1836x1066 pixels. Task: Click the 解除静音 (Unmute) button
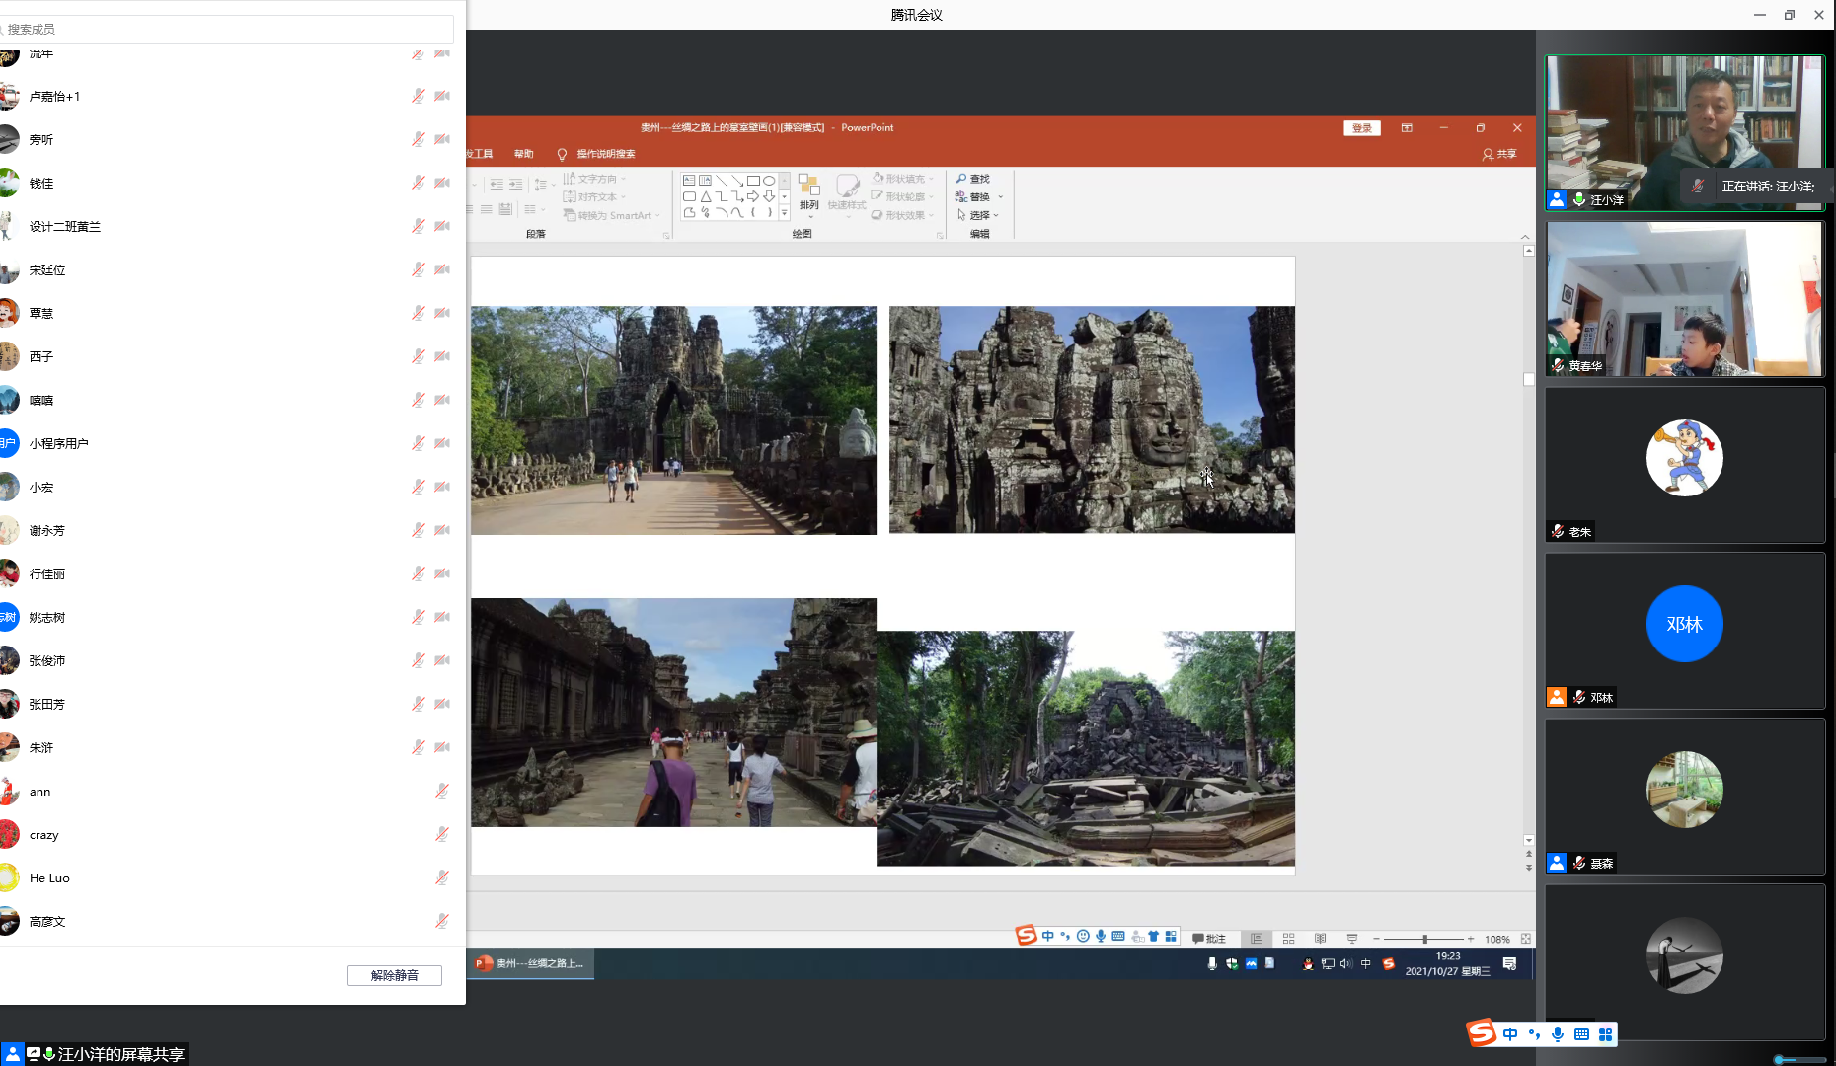tap(394, 975)
